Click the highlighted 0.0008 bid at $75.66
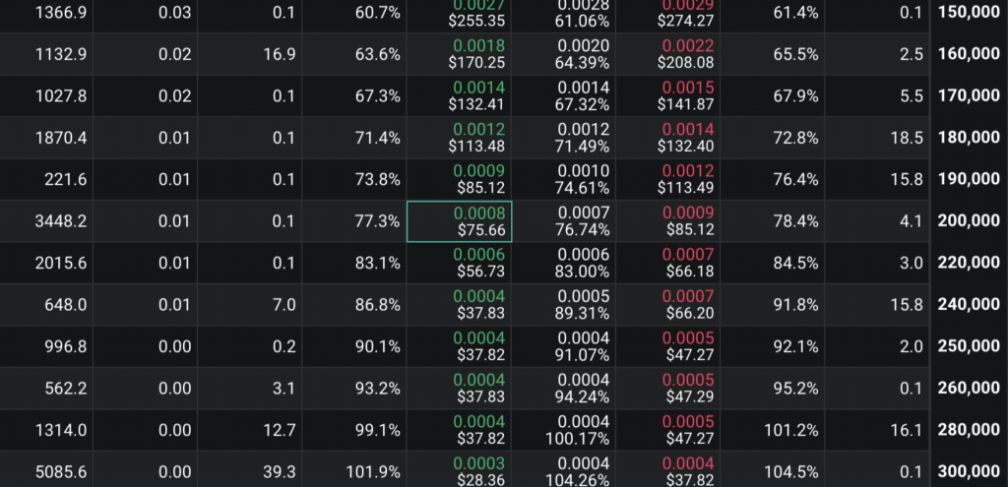This screenshot has width=1008, height=487. click(x=459, y=221)
